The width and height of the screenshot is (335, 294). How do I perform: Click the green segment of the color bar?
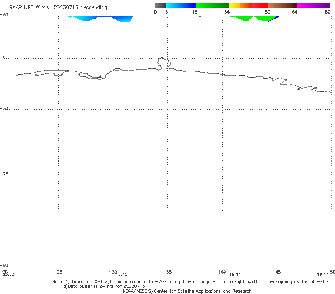click(x=212, y=5)
